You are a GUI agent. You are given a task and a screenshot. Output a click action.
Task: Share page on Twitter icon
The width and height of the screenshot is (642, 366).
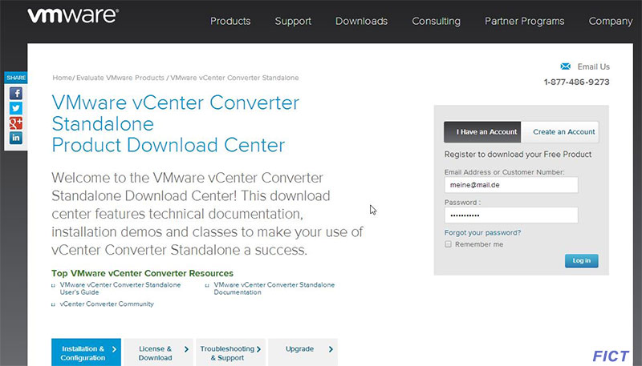click(x=16, y=108)
